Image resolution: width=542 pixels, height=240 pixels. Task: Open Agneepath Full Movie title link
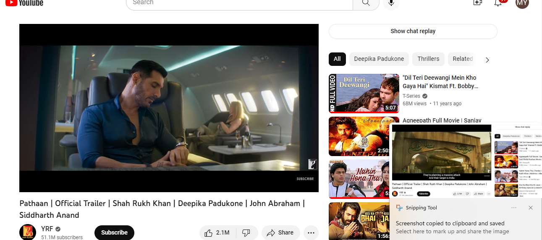pos(442,120)
